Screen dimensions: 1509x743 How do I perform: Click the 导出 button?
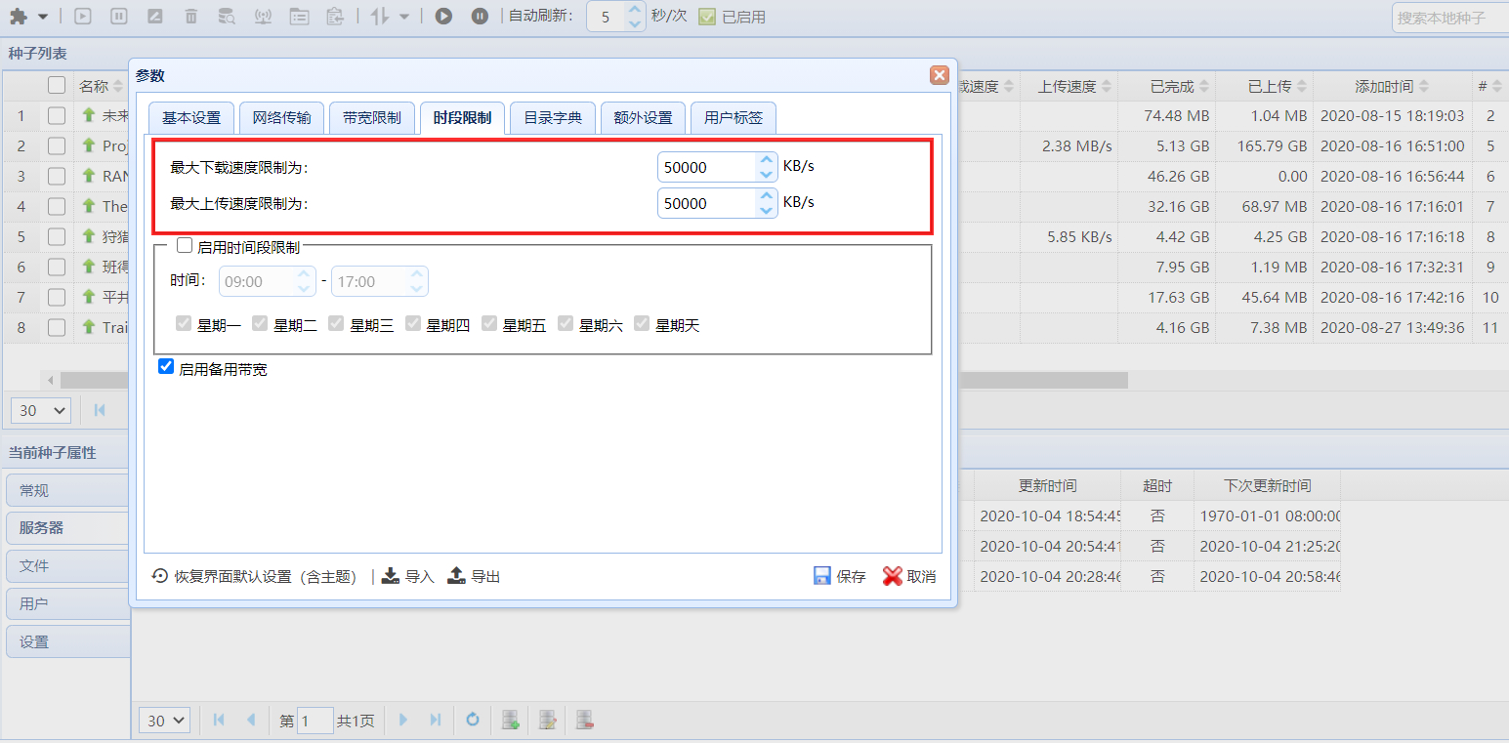(474, 576)
